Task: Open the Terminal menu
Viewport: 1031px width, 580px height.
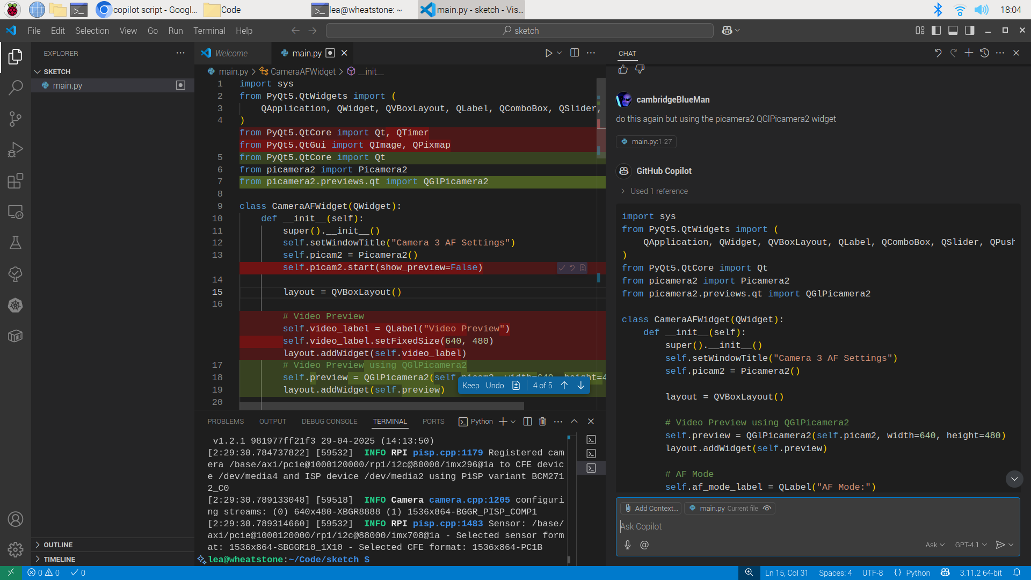Action: [209, 31]
